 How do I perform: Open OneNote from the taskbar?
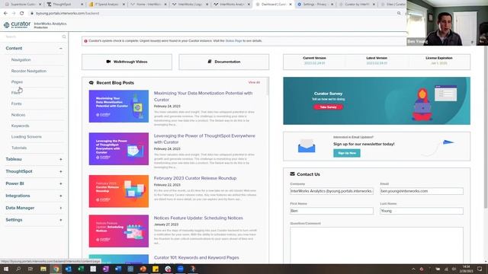tap(106, 269)
